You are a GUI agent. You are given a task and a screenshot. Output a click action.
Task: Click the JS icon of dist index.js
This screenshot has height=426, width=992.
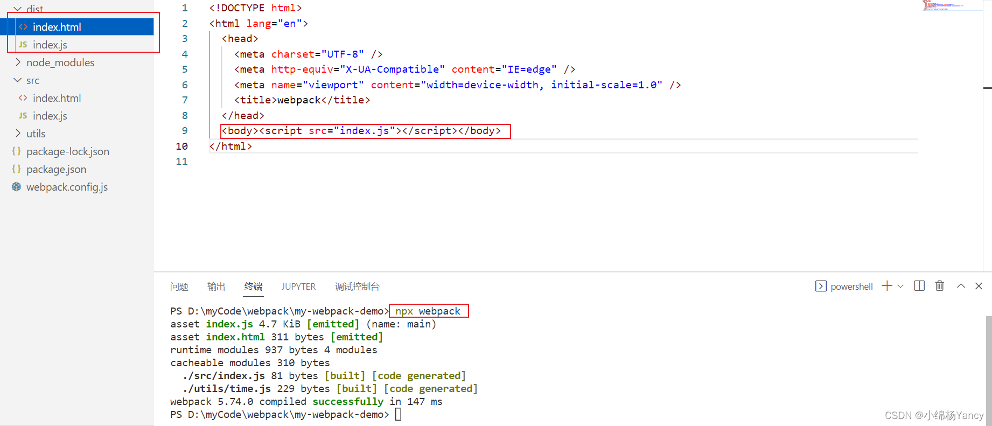(x=23, y=45)
